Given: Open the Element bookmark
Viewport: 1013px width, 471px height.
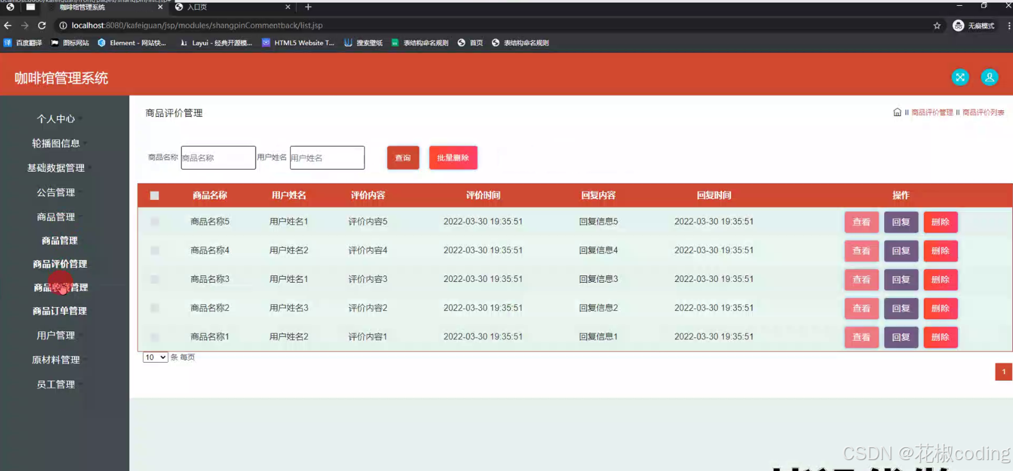Looking at the screenshot, I should 132,43.
